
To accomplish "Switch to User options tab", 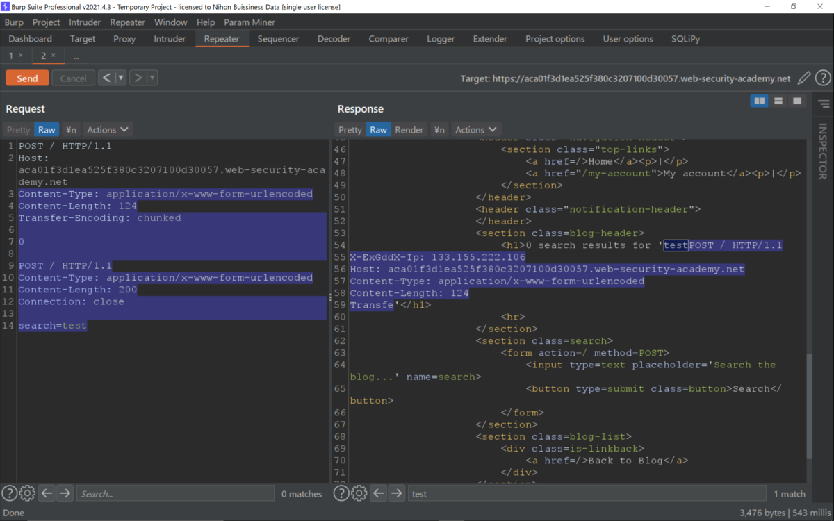I will [x=628, y=39].
